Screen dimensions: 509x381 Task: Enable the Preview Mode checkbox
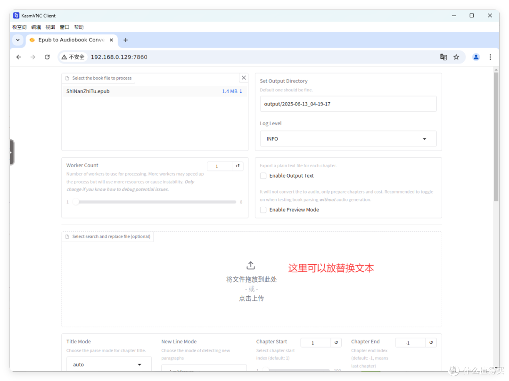click(x=263, y=210)
